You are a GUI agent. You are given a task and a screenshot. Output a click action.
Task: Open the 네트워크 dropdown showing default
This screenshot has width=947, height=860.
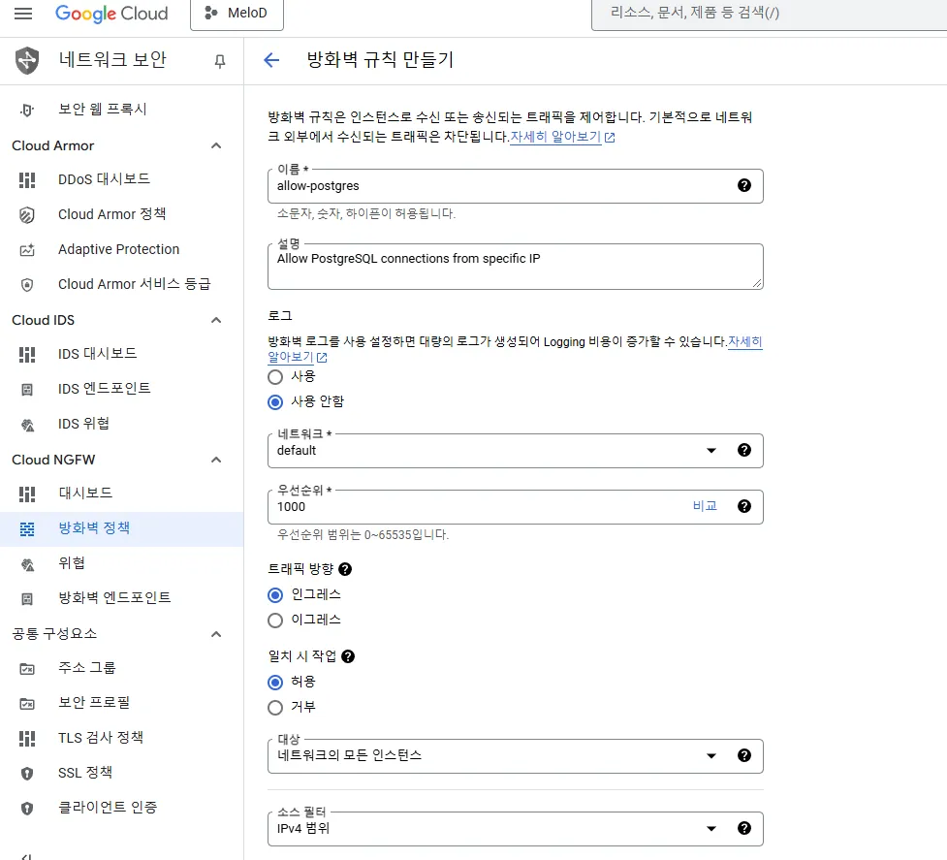tap(494, 451)
